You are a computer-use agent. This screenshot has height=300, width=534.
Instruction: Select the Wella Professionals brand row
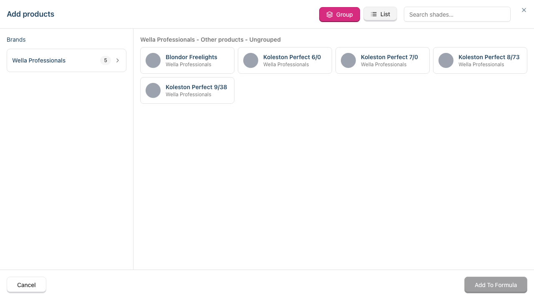(66, 60)
